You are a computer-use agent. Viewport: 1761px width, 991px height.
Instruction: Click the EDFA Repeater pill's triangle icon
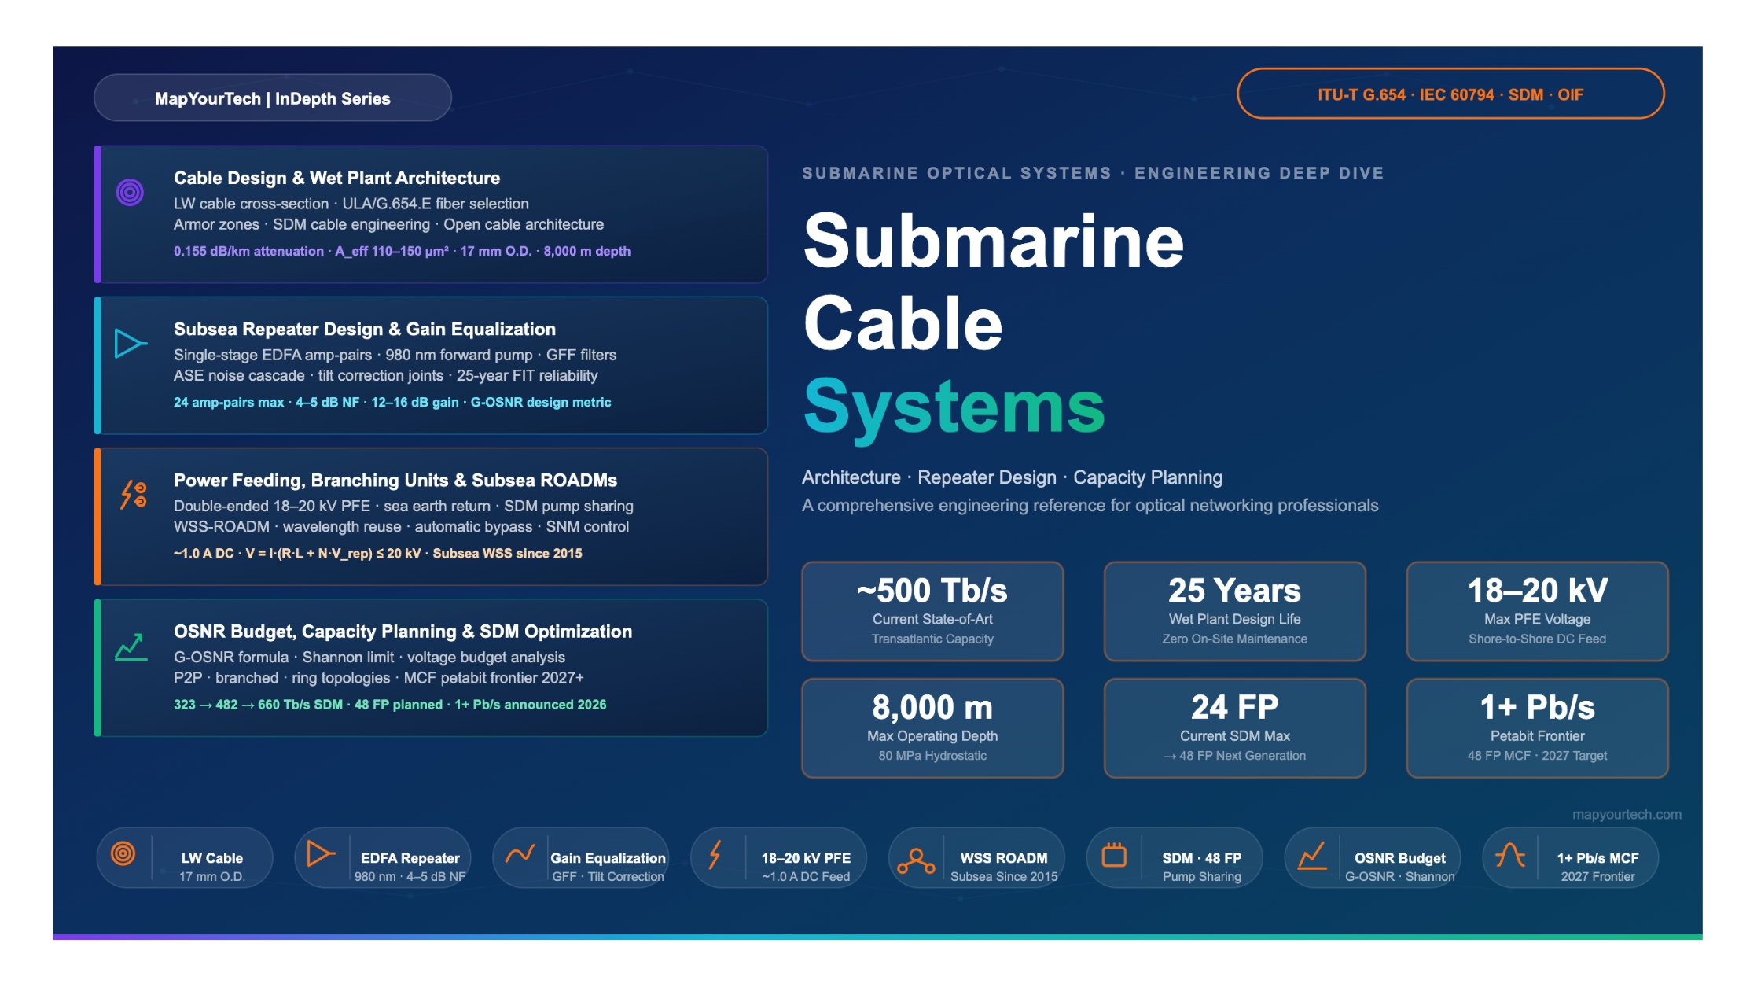pos(320,853)
